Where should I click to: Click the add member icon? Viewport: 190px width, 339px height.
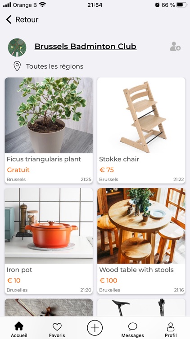175,47
